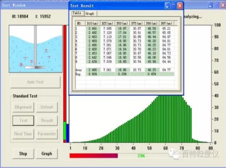Image resolution: width=226 pixels, height=168 pixels.
Task: Minimize the Test Result window
Action: click(x=166, y=6)
